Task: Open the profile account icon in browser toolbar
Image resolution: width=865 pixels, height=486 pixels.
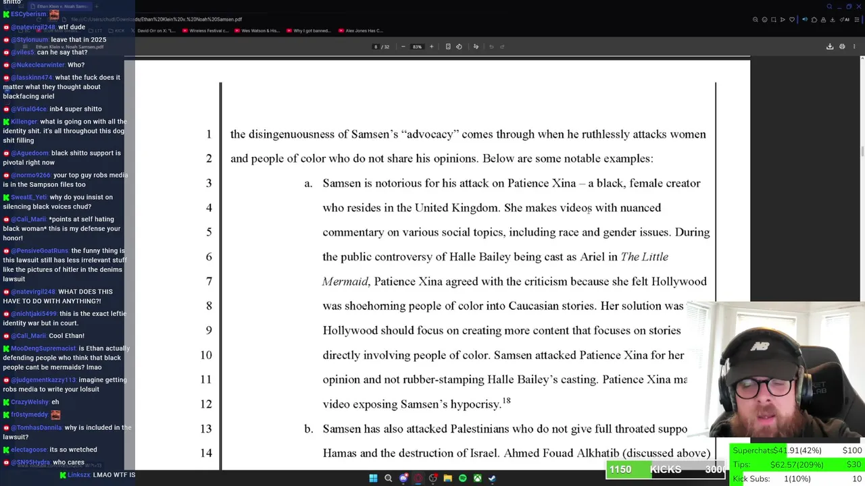Action: point(823,20)
